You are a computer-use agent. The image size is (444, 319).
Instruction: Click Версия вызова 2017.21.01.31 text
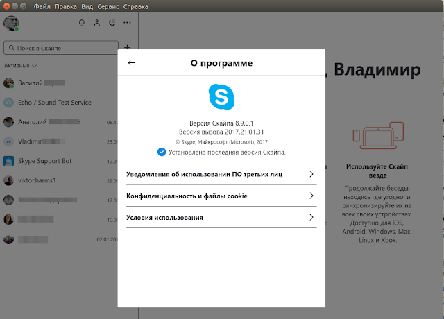[x=221, y=132]
